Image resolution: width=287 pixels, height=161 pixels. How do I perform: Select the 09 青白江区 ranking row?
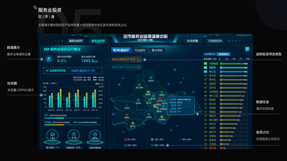pyautogui.click(x=226, y=96)
